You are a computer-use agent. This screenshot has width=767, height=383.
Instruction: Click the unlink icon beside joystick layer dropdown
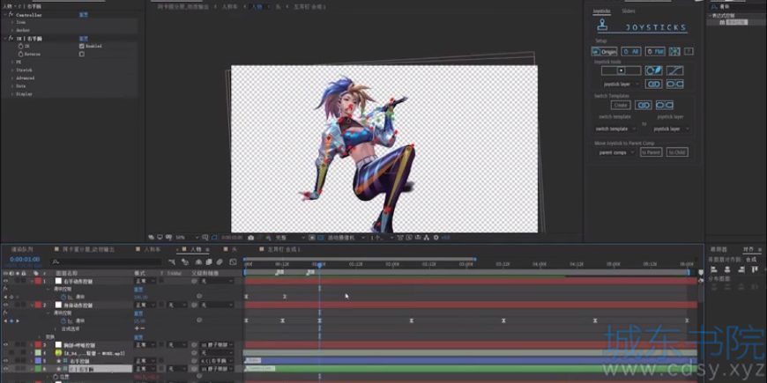(x=674, y=84)
